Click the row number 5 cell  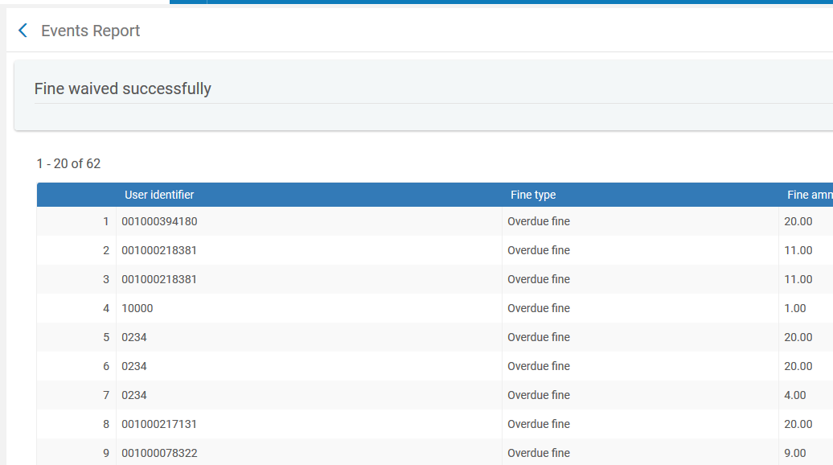(105, 337)
